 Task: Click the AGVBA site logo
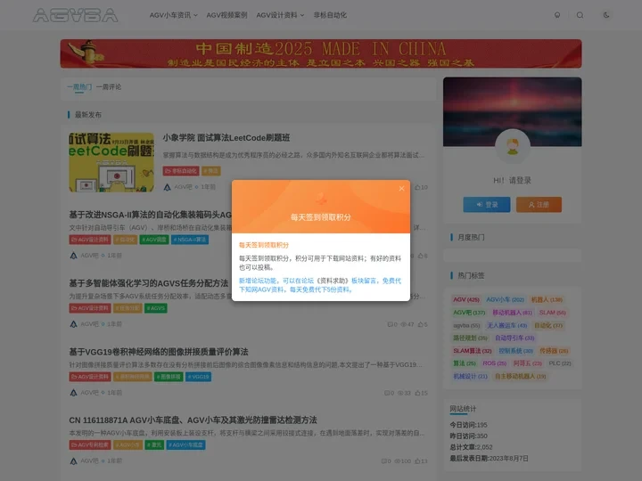pyautogui.click(x=75, y=15)
